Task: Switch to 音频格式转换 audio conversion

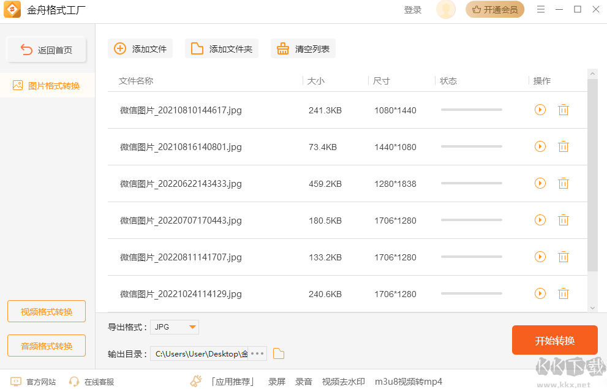Action: (x=46, y=346)
